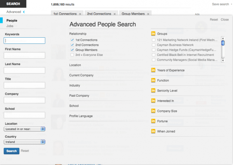Click premium icon next to When Joined
Screen dimensions: 233x165
(x=153, y=131)
